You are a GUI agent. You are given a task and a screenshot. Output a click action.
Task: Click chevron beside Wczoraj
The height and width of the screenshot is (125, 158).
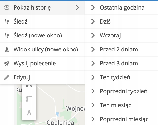click(93, 35)
